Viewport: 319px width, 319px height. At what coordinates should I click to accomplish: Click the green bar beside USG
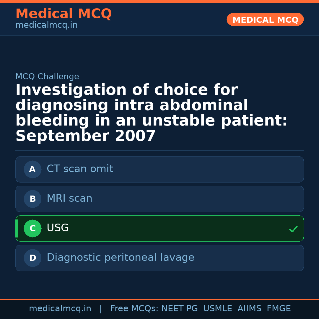[x=17, y=228]
